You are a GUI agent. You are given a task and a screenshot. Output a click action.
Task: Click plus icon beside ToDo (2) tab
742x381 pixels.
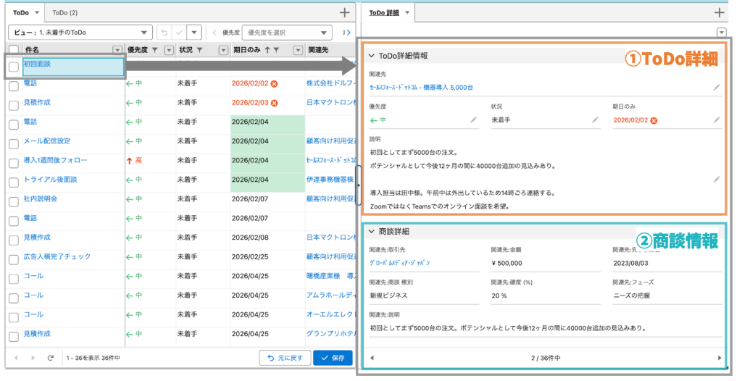[x=345, y=12]
